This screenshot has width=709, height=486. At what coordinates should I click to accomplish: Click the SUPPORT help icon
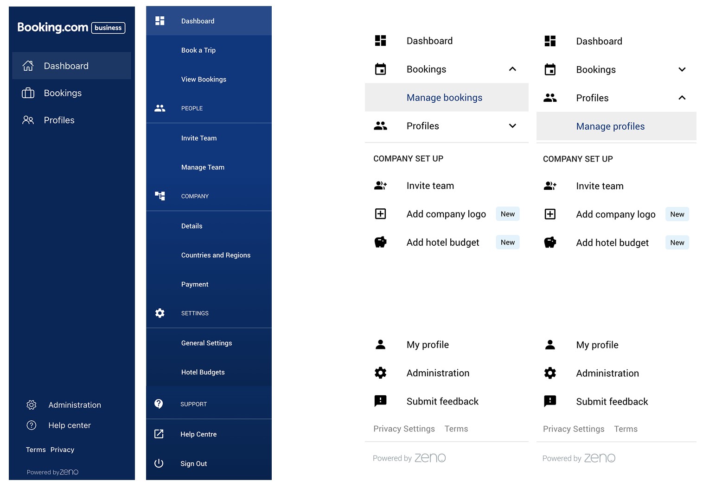click(x=159, y=404)
